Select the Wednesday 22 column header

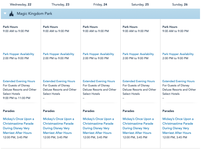[20, 4]
